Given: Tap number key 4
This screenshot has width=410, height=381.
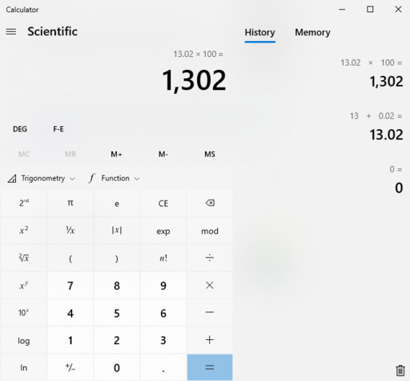Looking at the screenshot, I should coord(70,313).
